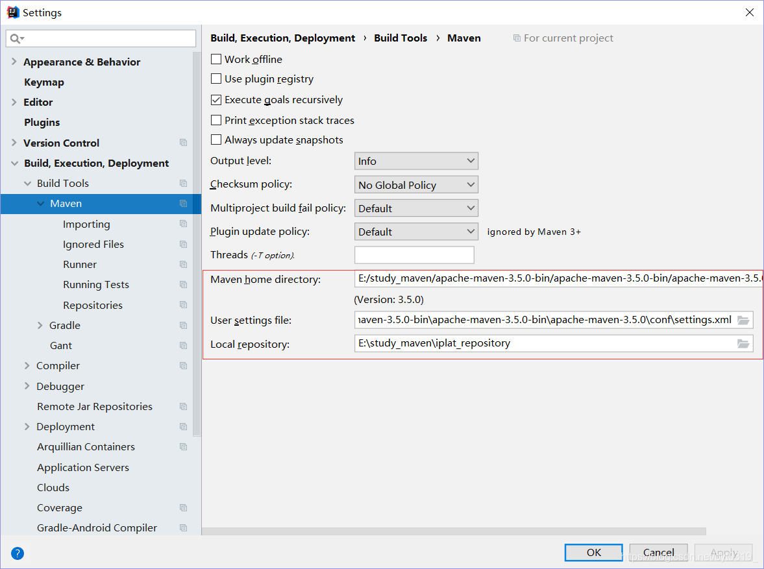Toggle Use plugin registry checkbox
This screenshot has width=764, height=569.
[x=216, y=79]
